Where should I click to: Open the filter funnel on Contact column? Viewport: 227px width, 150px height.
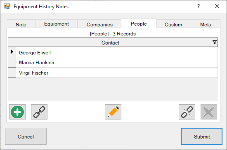point(215,42)
